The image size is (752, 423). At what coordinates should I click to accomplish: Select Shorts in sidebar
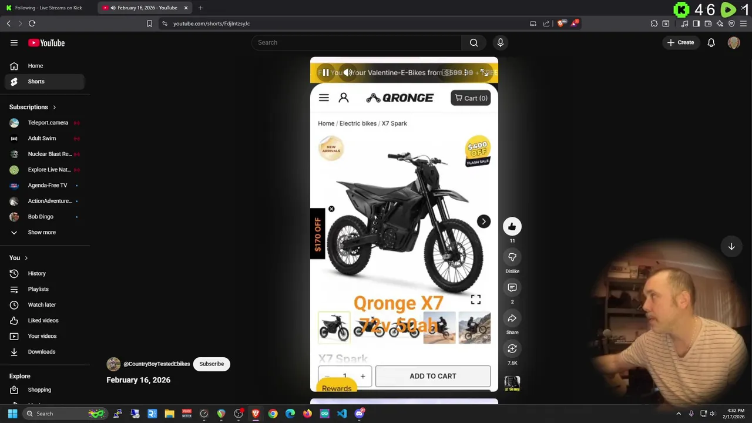pyautogui.click(x=45, y=82)
